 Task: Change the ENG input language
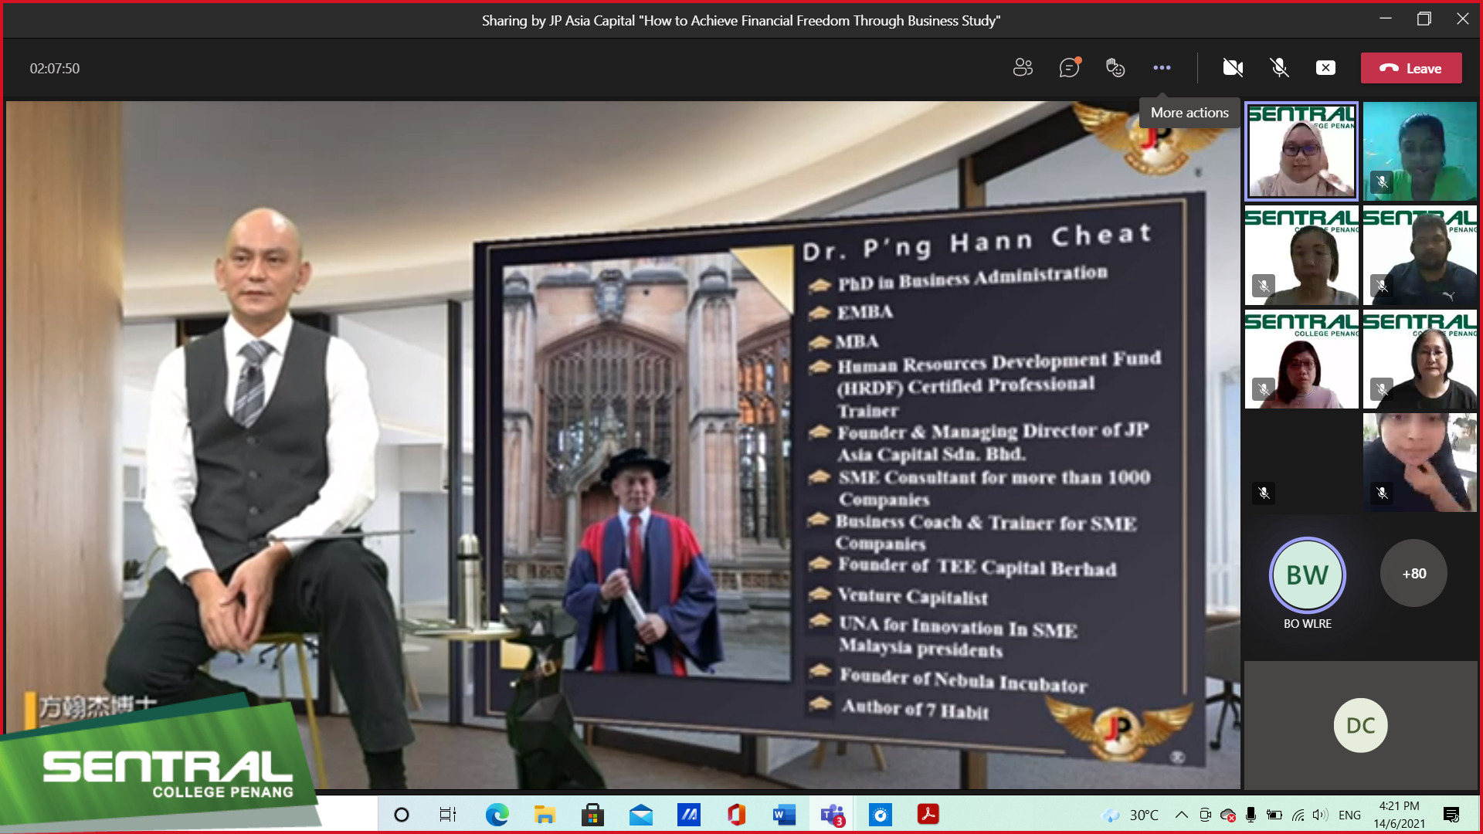click(x=1349, y=815)
